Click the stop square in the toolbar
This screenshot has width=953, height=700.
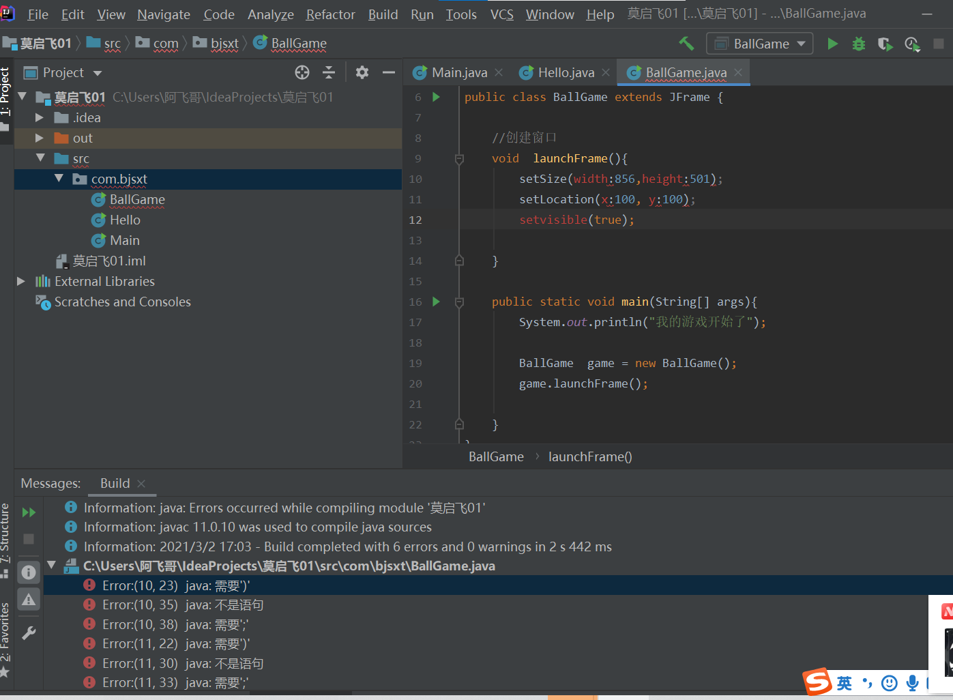pyautogui.click(x=939, y=44)
